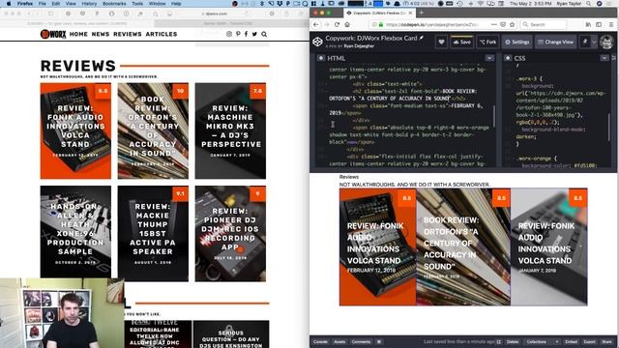Viewport: 619px width, 348px height.
Task: Go to HOME on the DJWorx navigation
Action: (x=78, y=35)
